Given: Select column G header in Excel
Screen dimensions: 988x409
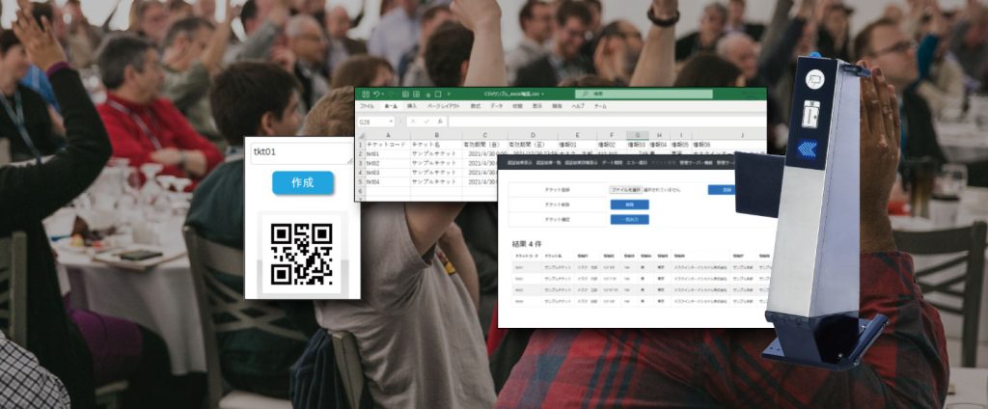Looking at the screenshot, I should tap(638, 135).
